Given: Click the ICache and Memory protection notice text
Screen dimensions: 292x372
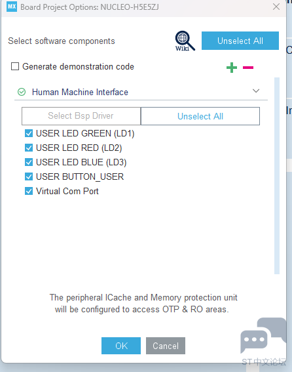Looking at the screenshot, I should coord(143,303).
